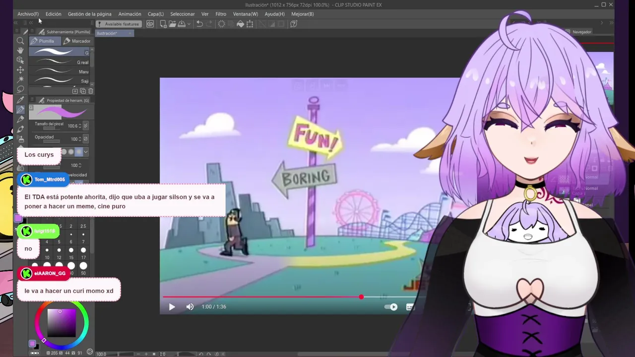The image size is (635, 357).
Task: Select the Move layer tool
Action: 20,70
